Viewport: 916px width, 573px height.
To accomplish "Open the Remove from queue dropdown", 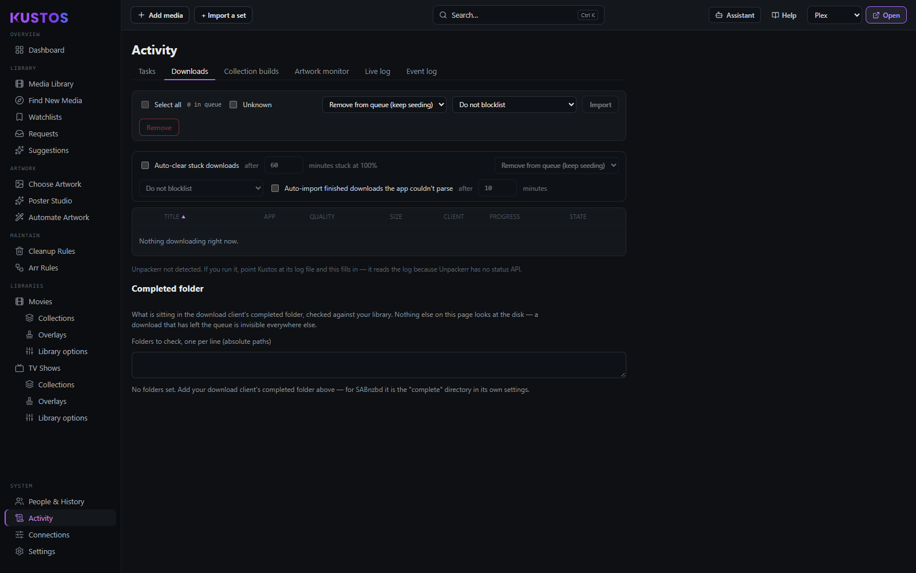I will (384, 105).
